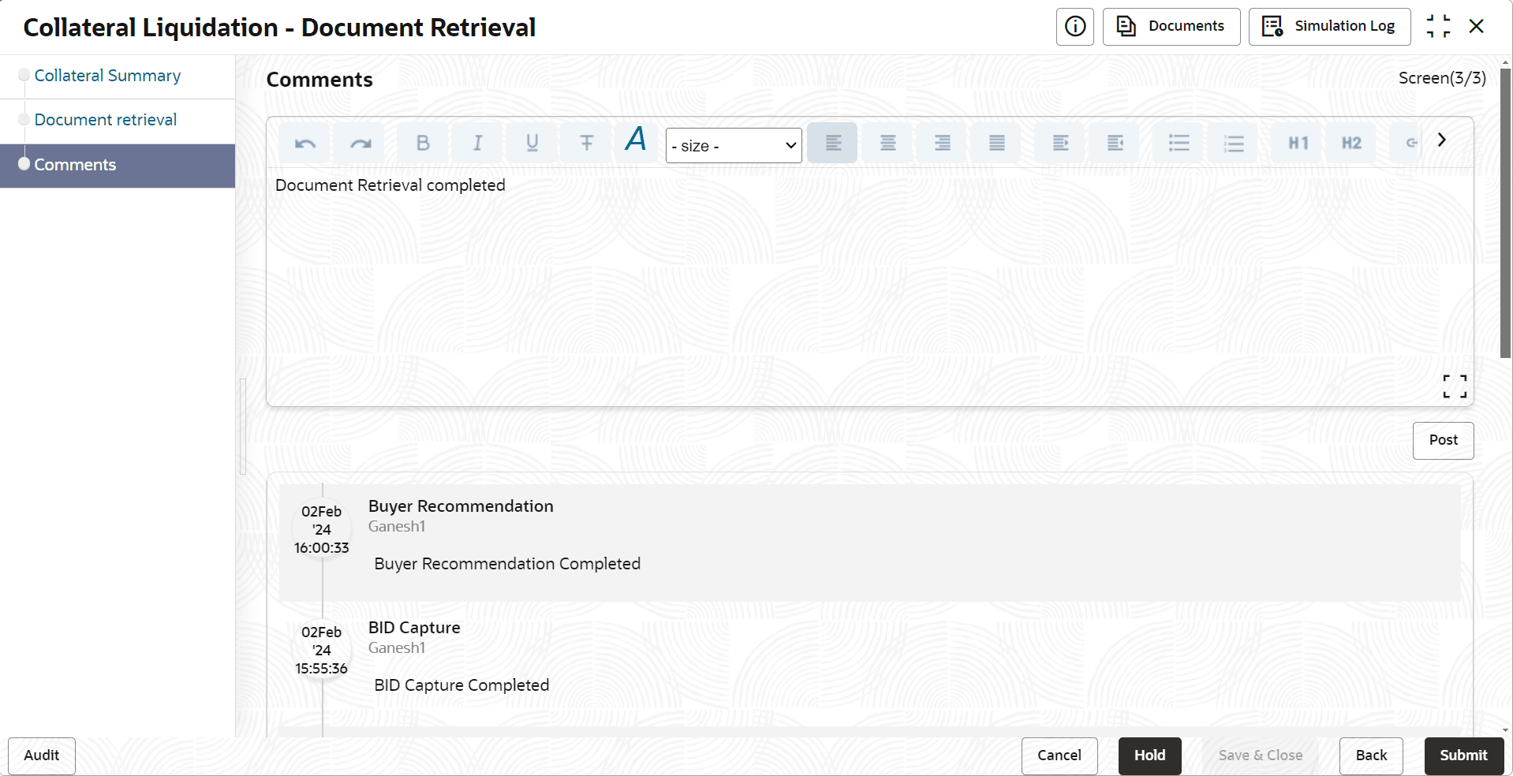Click the Save & Close button

click(1261, 755)
